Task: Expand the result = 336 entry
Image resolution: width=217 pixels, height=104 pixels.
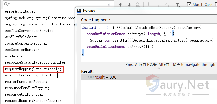Action: pyautogui.click(x=91, y=77)
